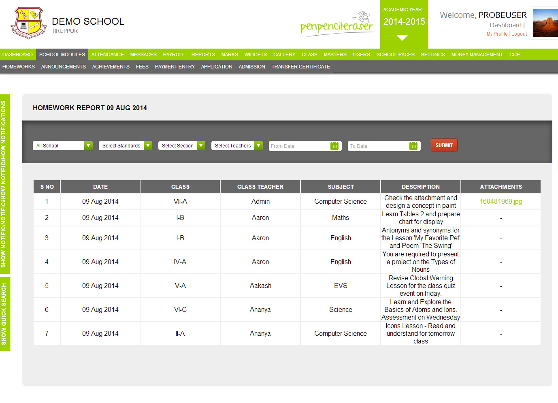This screenshot has width=558, height=403.
Task: Click the Logout link
Action: point(519,34)
